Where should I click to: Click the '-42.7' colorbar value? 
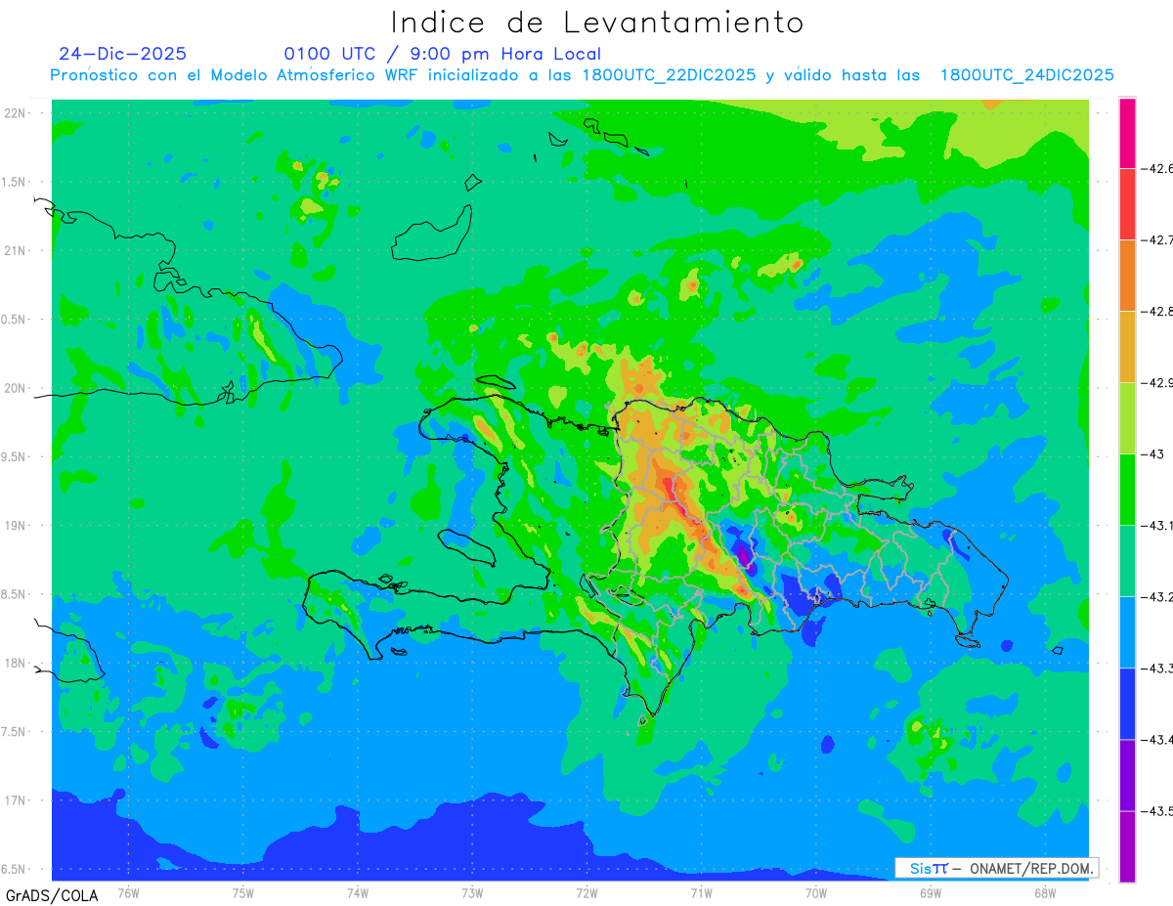(x=1159, y=240)
